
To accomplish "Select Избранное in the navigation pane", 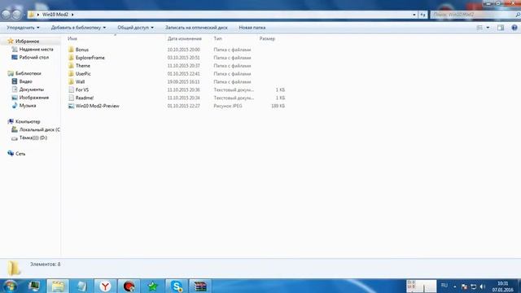I will pyautogui.click(x=27, y=42).
